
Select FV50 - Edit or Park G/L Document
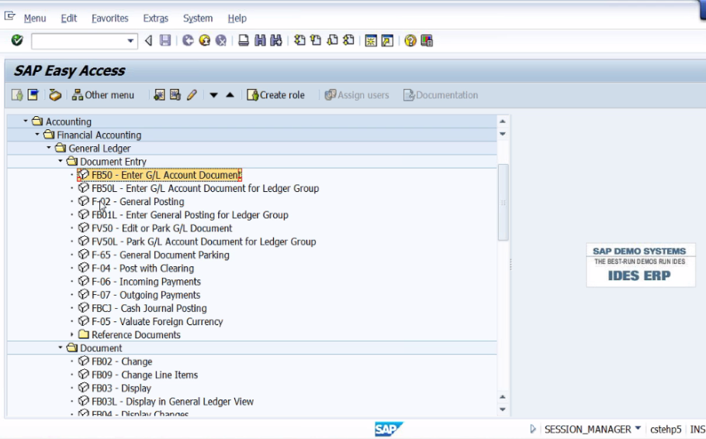point(155,228)
